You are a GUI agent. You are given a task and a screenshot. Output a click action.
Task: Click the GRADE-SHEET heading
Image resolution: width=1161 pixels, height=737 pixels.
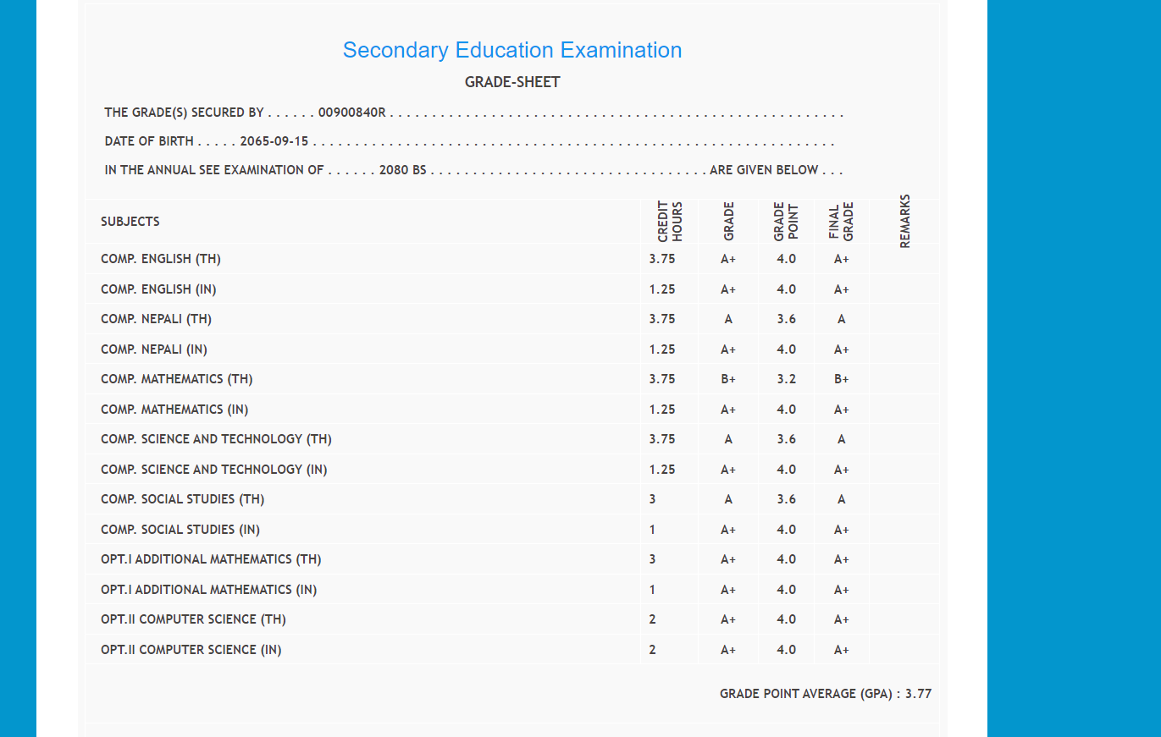pos(512,82)
